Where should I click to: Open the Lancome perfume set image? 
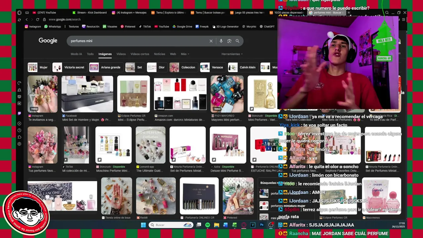62,196
